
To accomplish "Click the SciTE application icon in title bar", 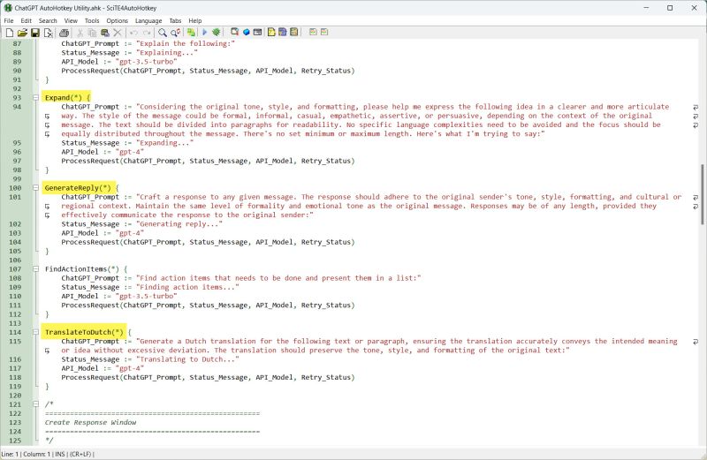I will [x=8, y=8].
